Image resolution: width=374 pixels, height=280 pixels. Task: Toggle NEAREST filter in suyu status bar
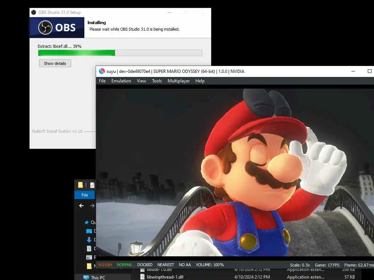coord(165,265)
